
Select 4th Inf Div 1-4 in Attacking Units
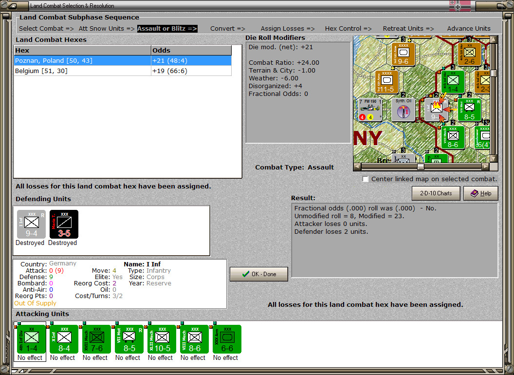32,339
